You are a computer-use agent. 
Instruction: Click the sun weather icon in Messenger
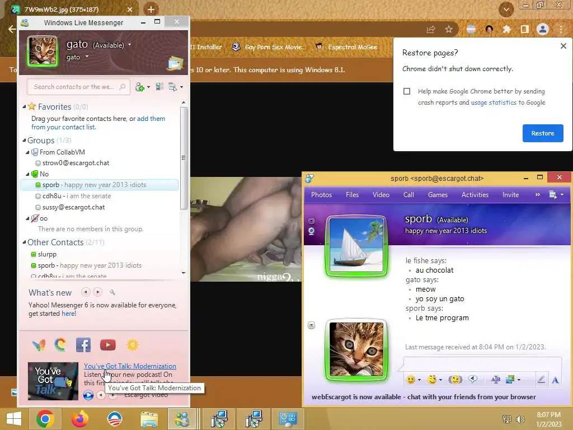pos(133,345)
